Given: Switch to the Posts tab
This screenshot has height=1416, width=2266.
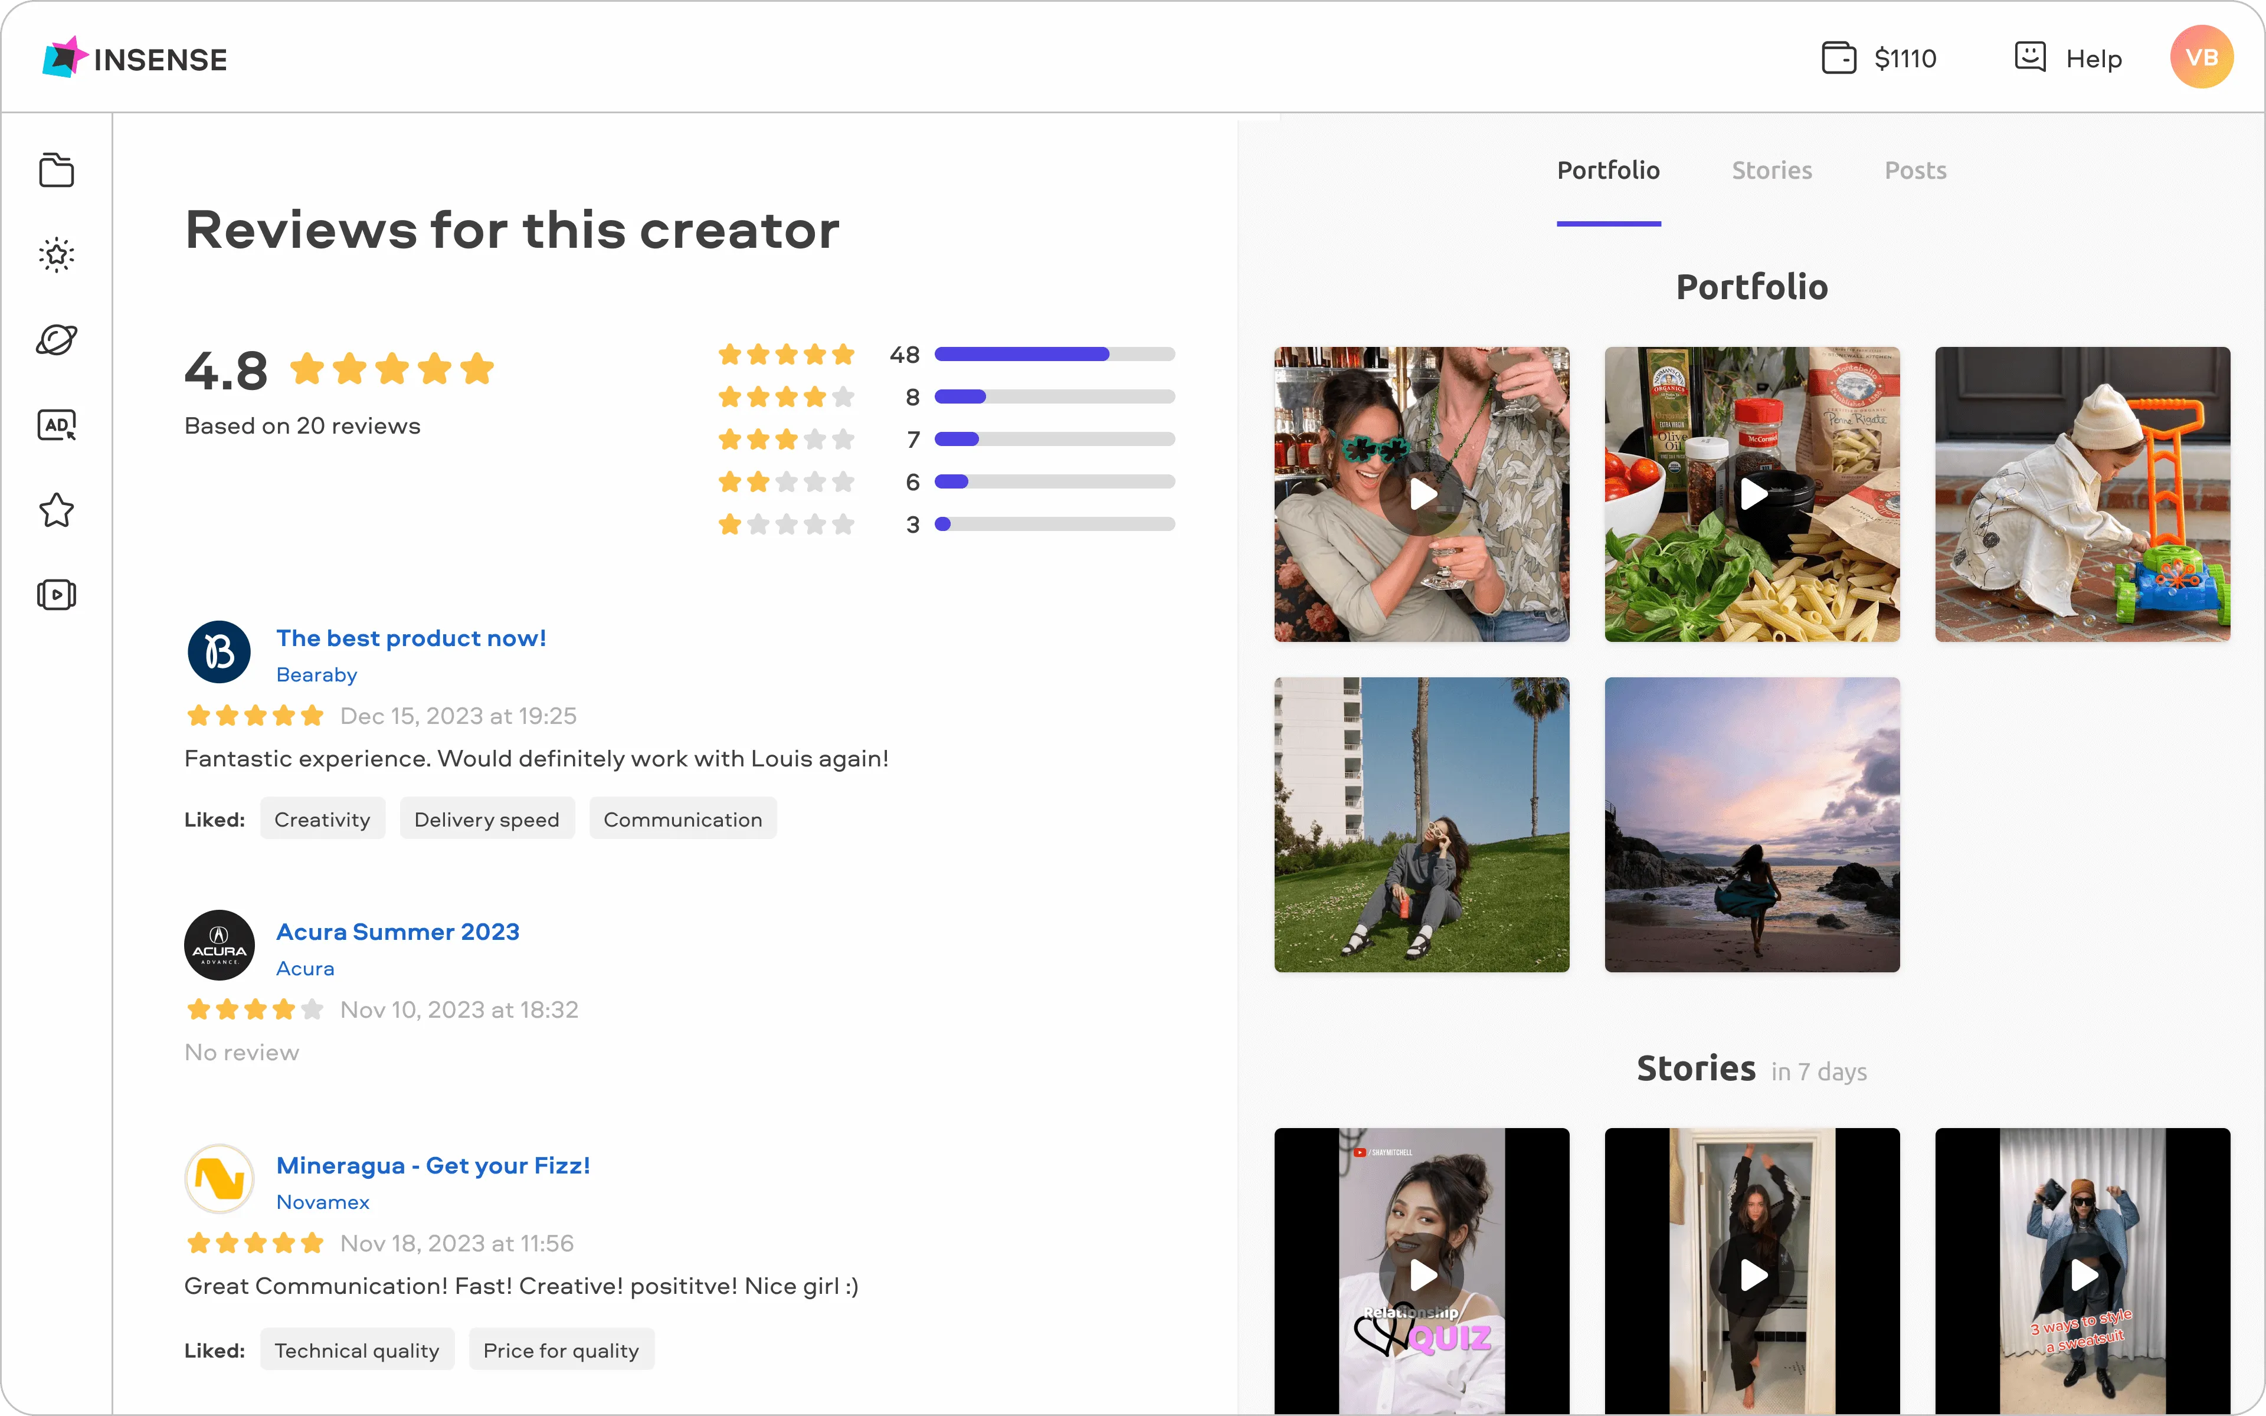Looking at the screenshot, I should 1916,169.
